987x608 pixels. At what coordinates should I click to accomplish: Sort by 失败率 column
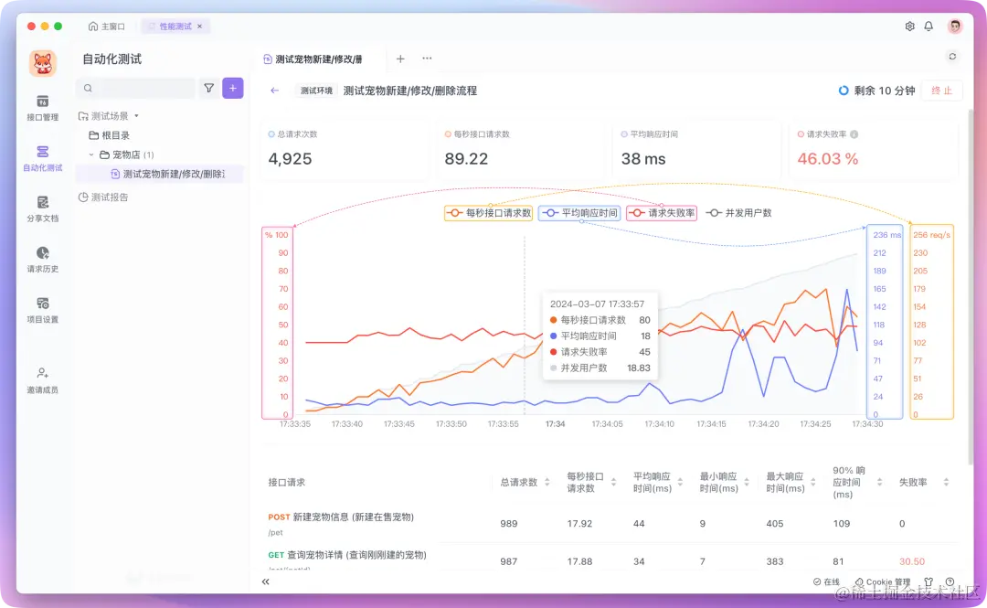(x=946, y=482)
